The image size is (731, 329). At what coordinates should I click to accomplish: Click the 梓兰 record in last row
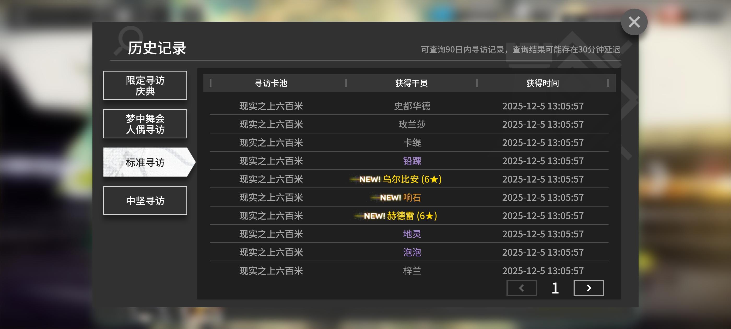click(x=412, y=271)
